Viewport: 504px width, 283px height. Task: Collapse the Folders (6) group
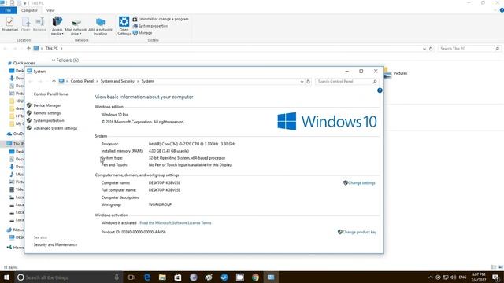pyautogui.click(x=54, y=60)
